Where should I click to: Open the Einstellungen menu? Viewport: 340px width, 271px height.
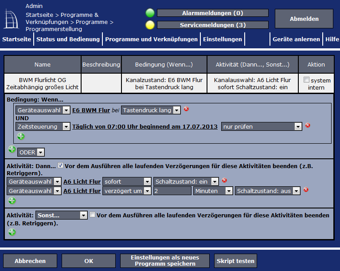coord(223,39)
